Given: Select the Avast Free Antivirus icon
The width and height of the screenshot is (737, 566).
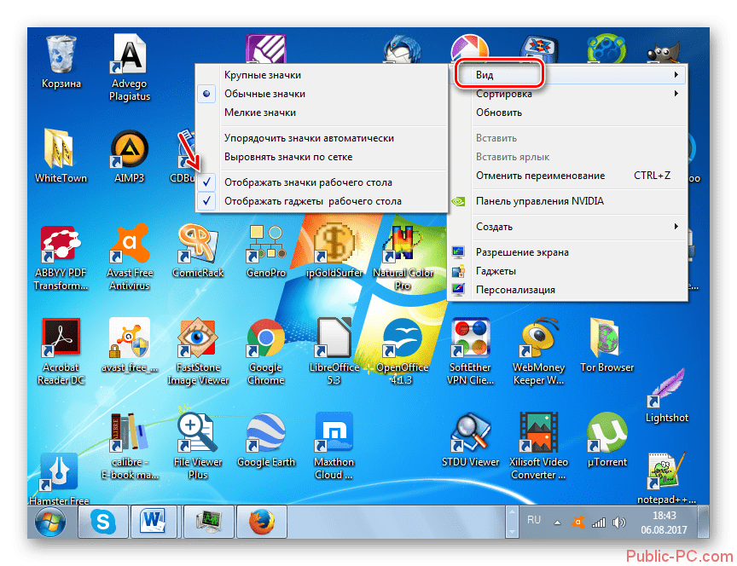Looking at the screenshot, I should click(x=130, y=258).
